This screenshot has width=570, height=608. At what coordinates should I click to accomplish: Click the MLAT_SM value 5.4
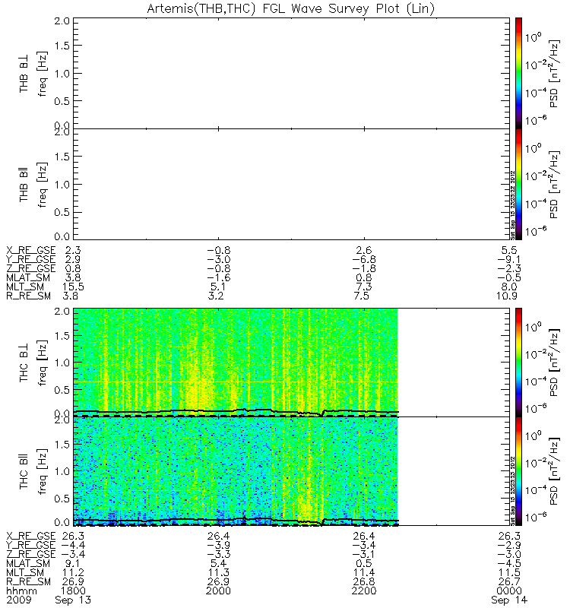pos(219,563)
